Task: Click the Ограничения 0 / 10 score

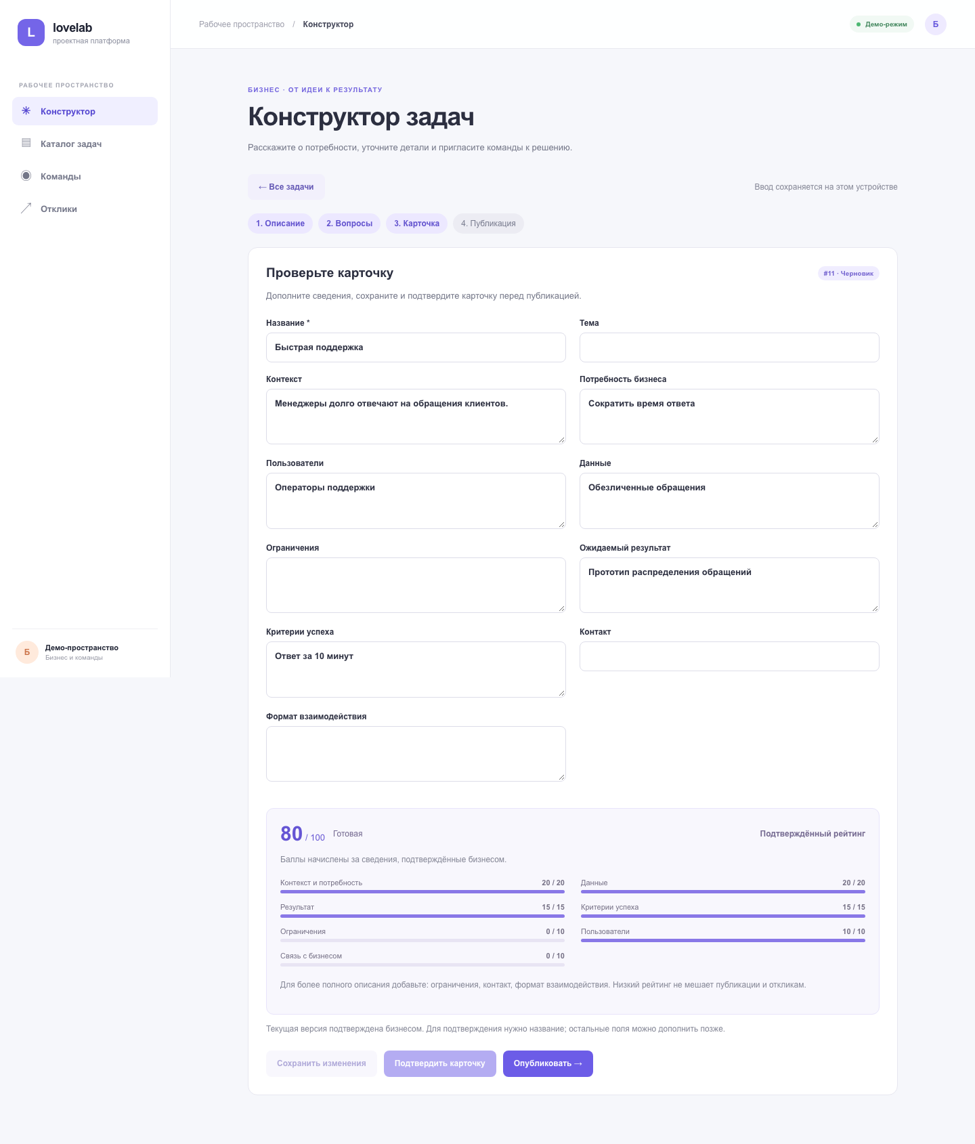Action: click(555, 931)
